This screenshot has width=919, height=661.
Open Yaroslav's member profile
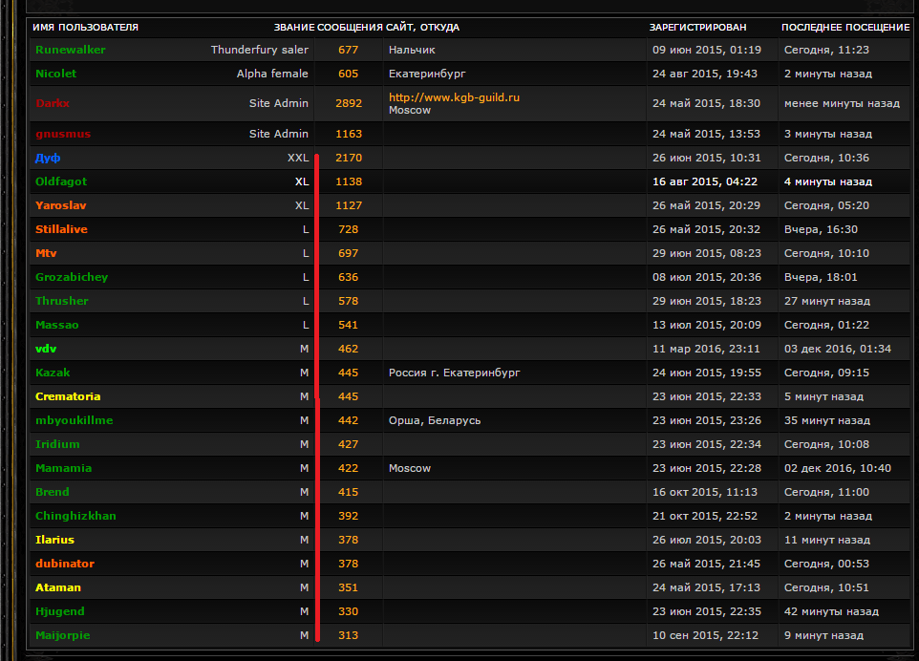pos(61,205)
